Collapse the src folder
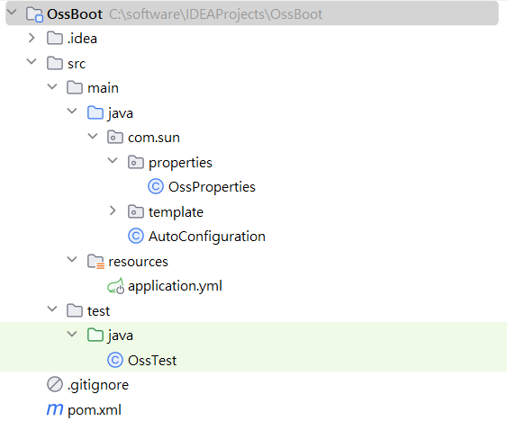Screen dimensions: 507x421 pos(32,61)
